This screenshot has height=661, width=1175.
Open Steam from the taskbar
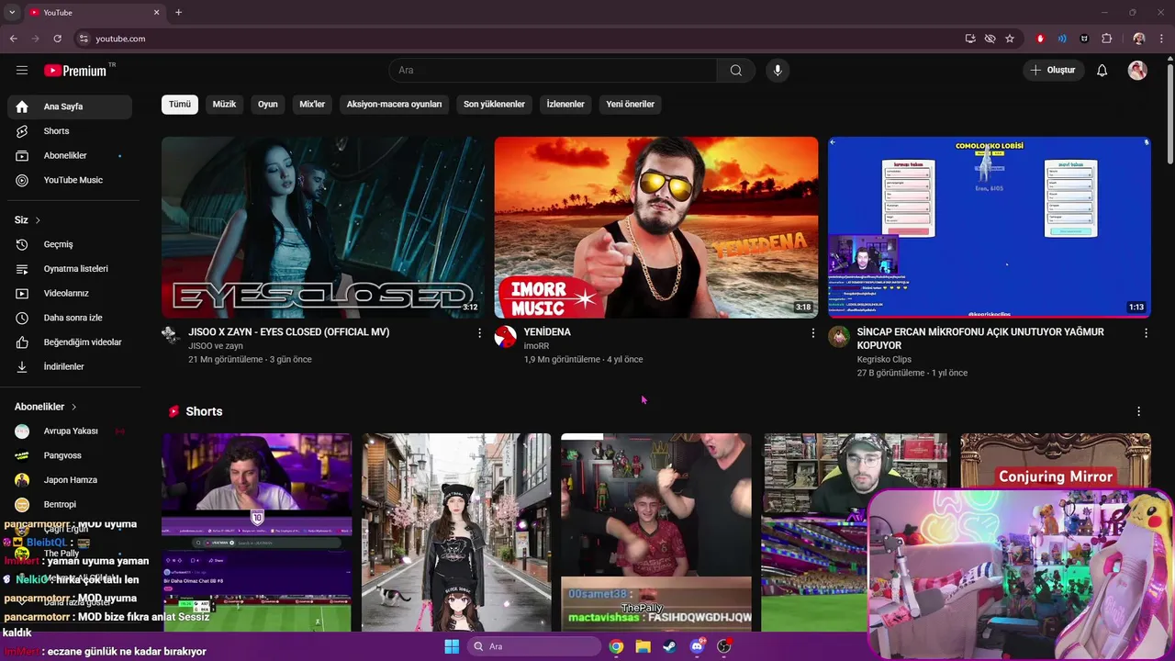coord(669,646)
